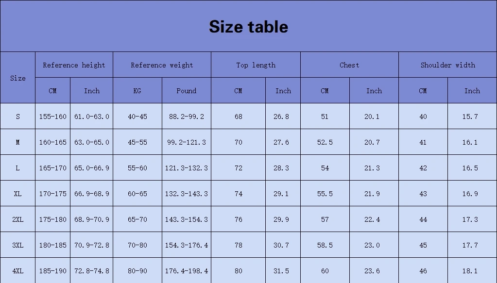Click the Size table title heading
This screenshot has width=497, height=283.
[x=248, y=27]
